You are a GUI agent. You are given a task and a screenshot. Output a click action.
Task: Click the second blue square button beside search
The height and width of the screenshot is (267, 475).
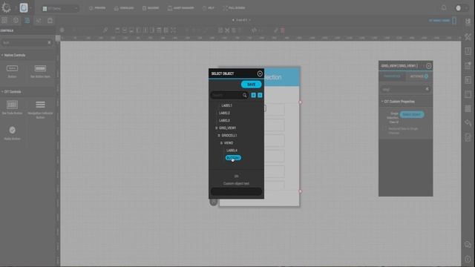tap(260, 95)
